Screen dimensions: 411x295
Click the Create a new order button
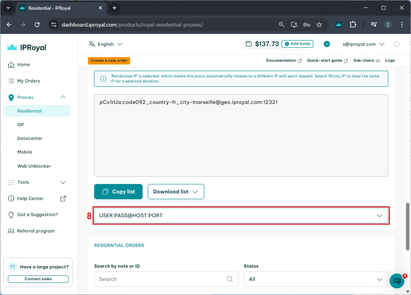(109, 61)
